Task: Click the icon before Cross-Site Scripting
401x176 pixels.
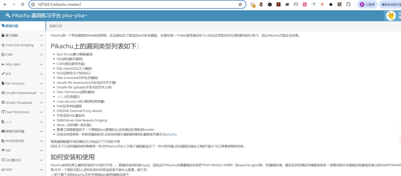Action: pyautogui.click(x=3, y=45)
